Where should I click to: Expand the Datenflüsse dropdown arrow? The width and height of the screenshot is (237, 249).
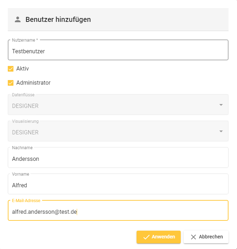coord(221,105)
